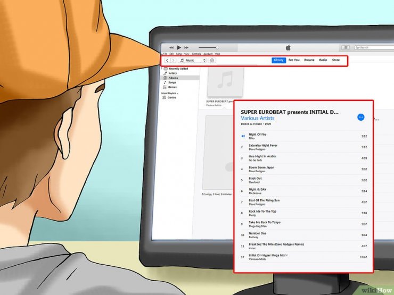Toggle the list view button beside Search

coord(346,47)
